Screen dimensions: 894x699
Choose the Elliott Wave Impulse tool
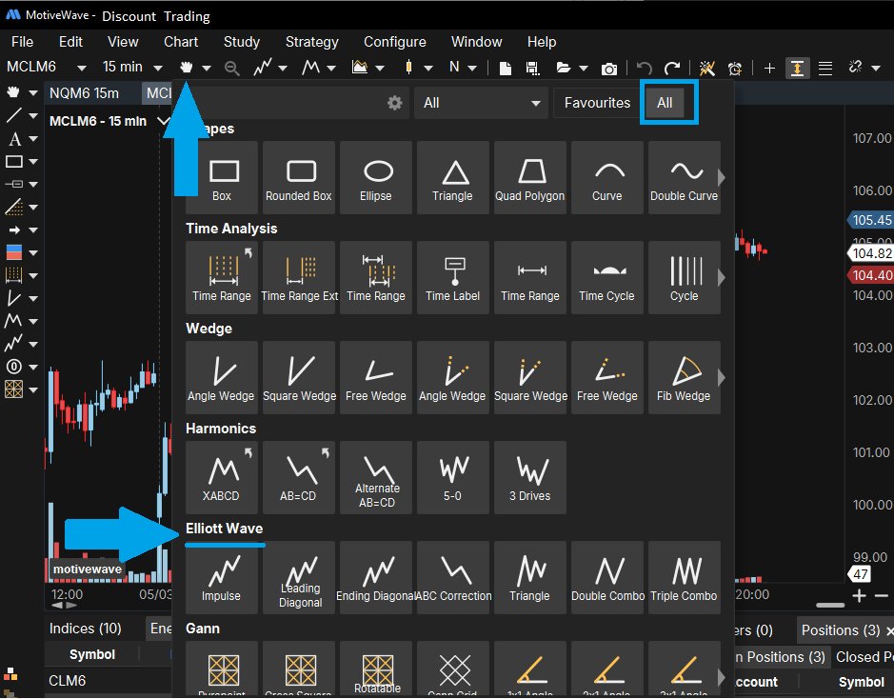(x=222, y=577)
